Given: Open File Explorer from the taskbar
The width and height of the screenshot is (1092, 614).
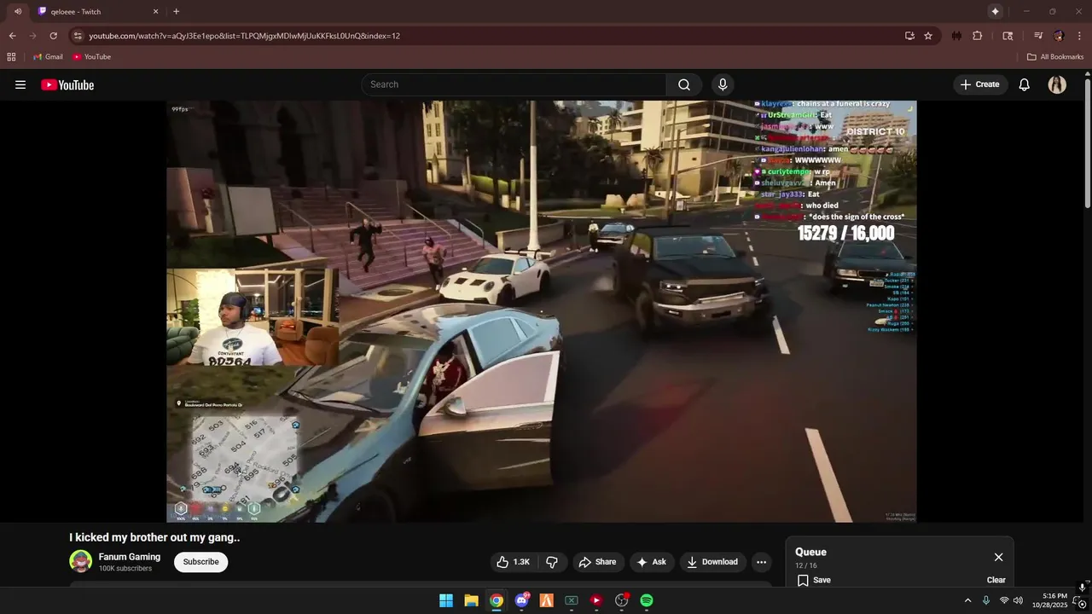Looking at the screenshot, I should [471, 600].
